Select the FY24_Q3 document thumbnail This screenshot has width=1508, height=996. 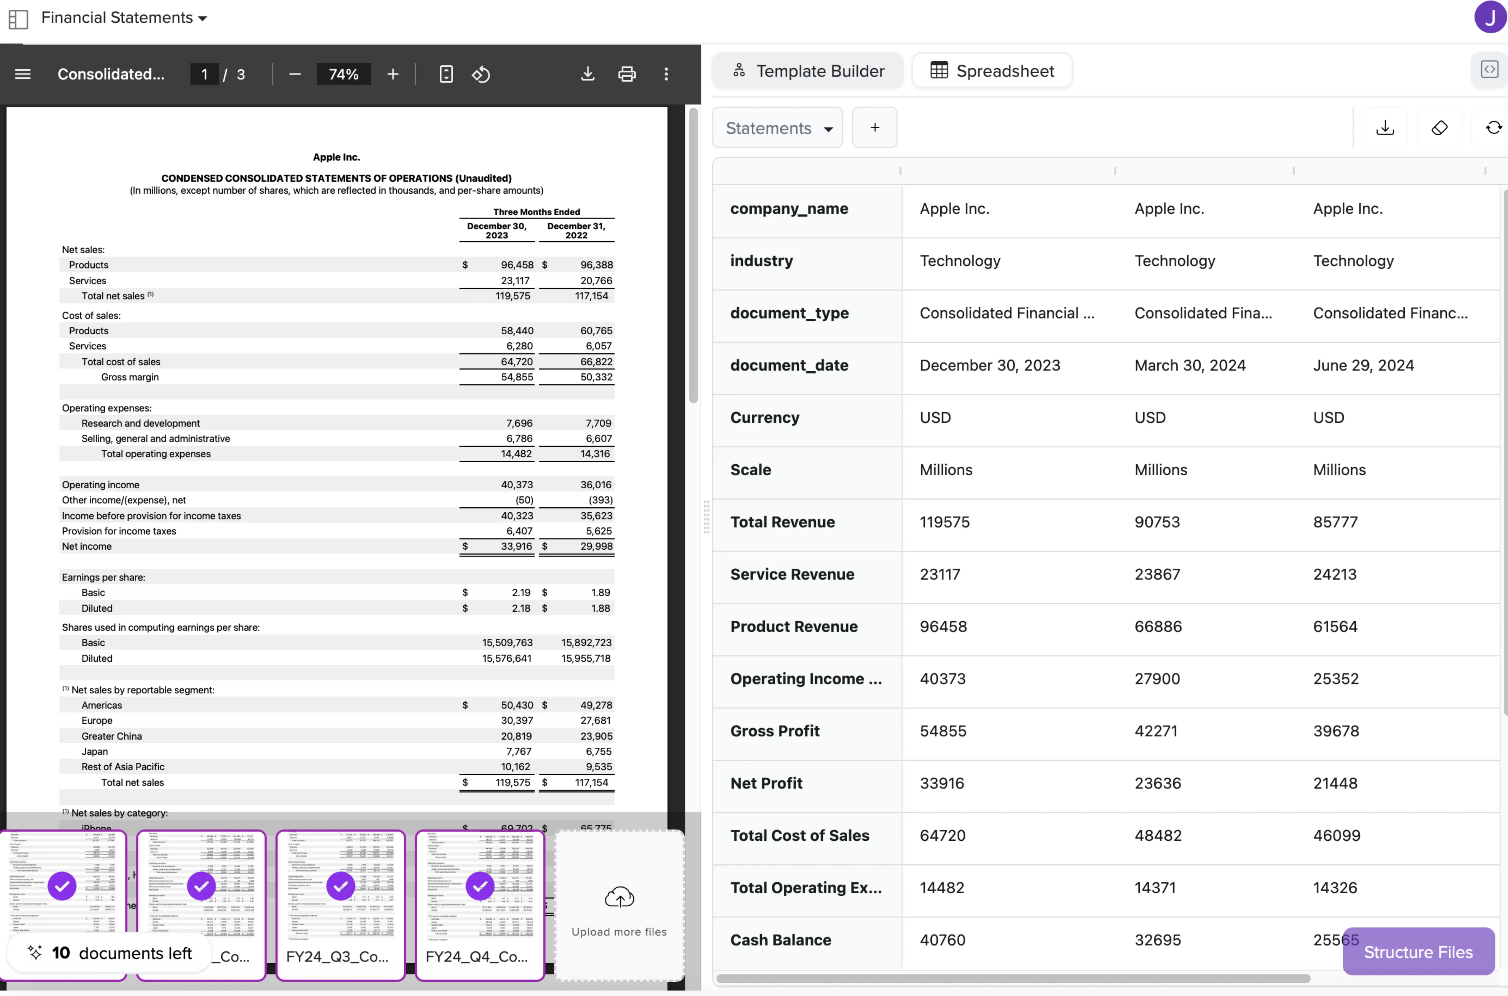coord(341,906)
